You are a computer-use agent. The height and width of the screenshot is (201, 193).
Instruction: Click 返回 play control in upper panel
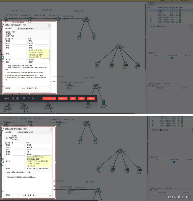pos(156,55)
